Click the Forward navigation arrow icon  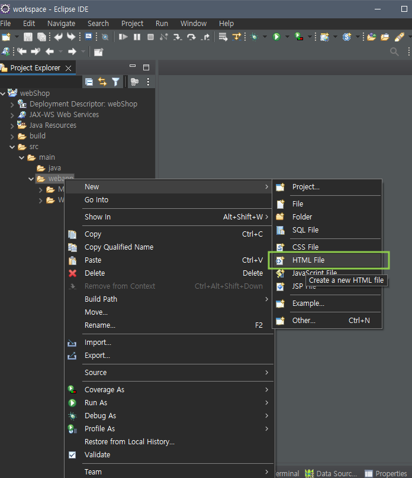[72, 51]
